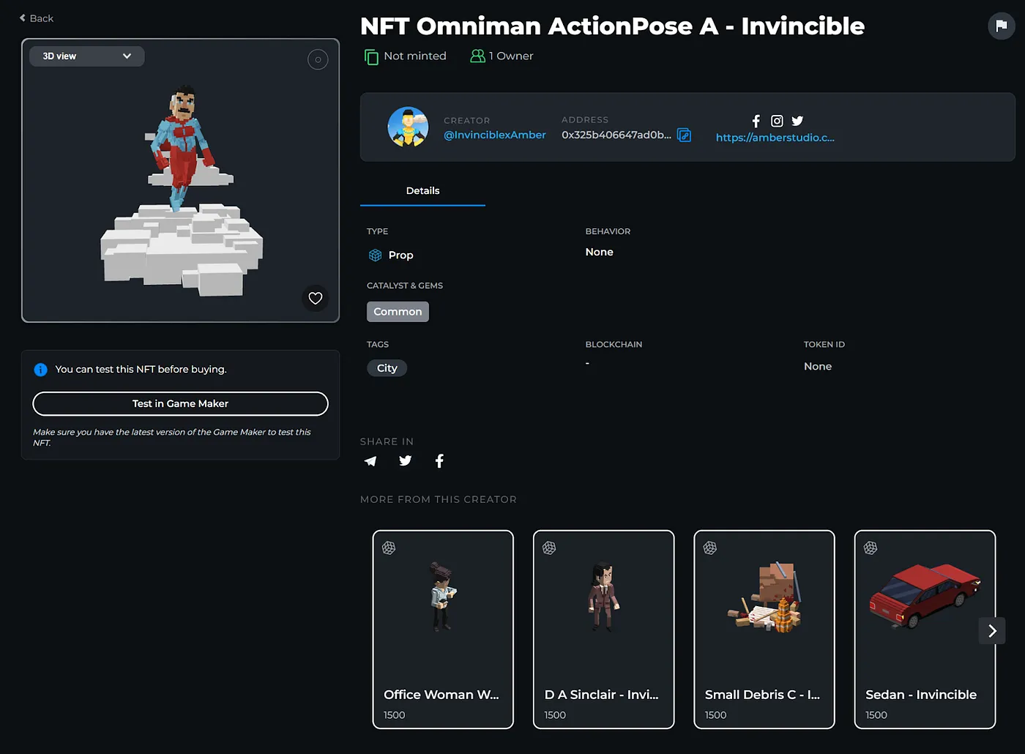Click catalyst icon on Sedan card
This screenshot has width=1025, height=754.
pos(871,548)
